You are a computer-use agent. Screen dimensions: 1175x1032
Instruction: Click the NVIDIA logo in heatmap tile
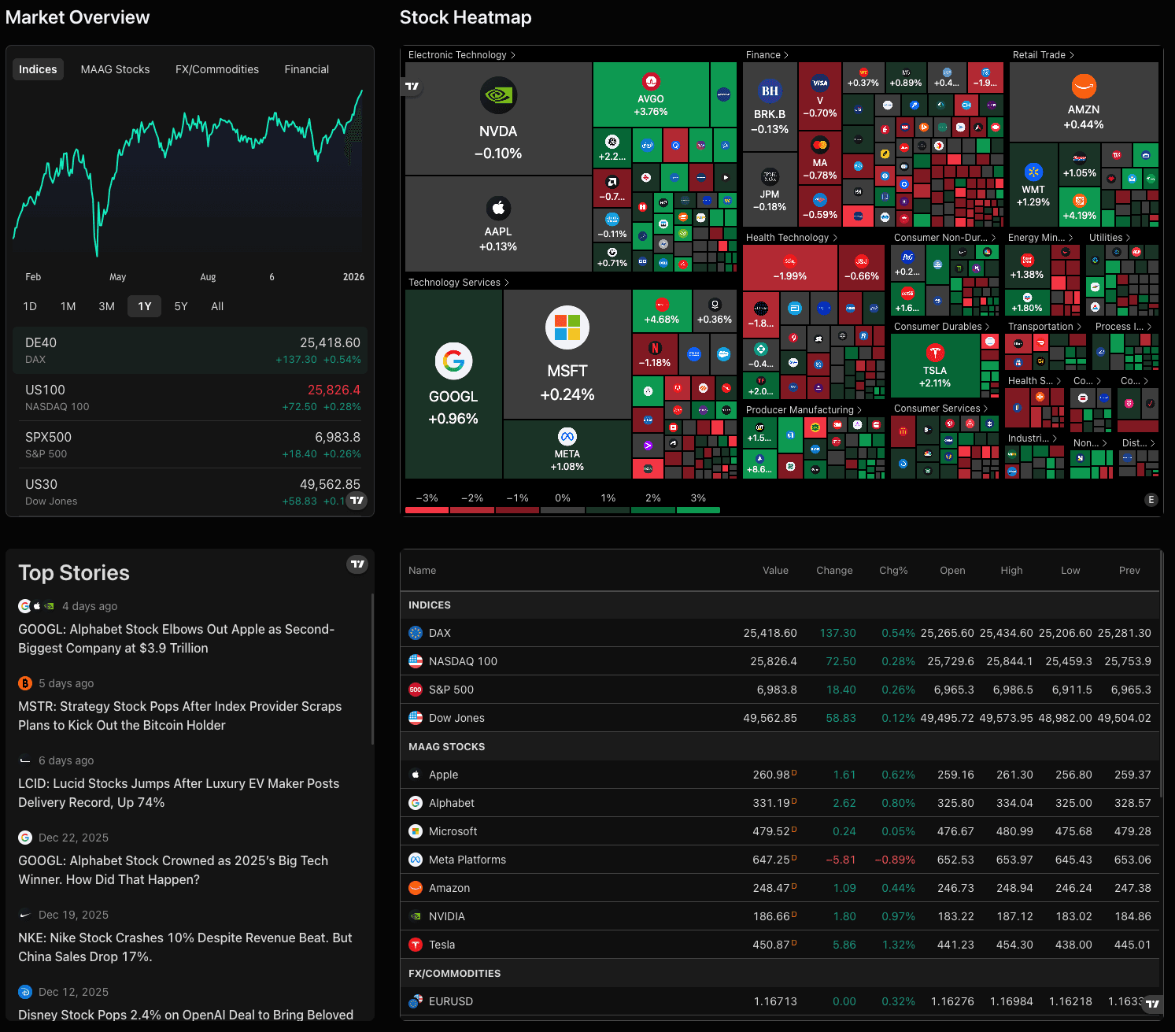pos(498,95)
